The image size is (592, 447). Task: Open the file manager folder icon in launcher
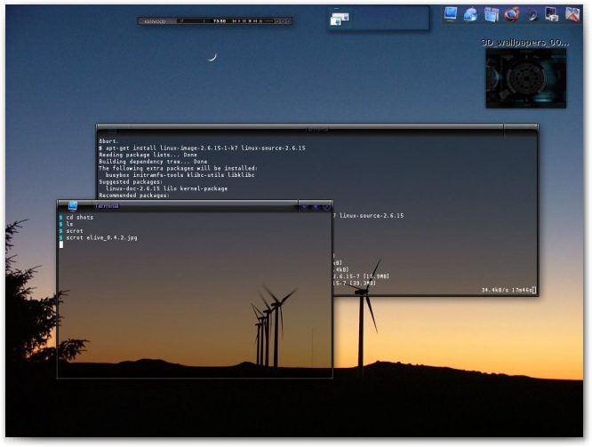click(492, 14)
